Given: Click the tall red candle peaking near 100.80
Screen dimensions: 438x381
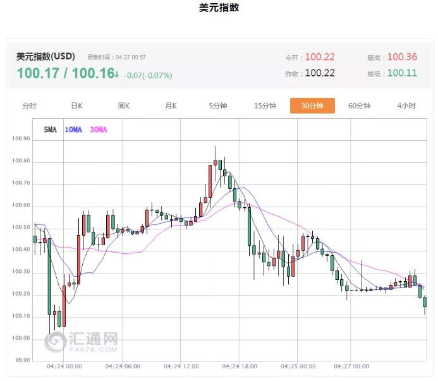Looking at the screenshot, I should (210, 181).
